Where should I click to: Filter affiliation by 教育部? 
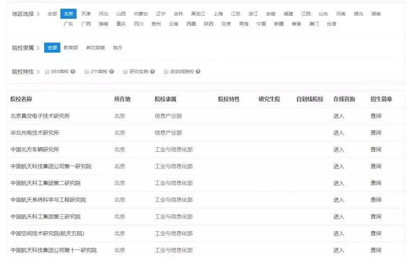coord(71,48)
